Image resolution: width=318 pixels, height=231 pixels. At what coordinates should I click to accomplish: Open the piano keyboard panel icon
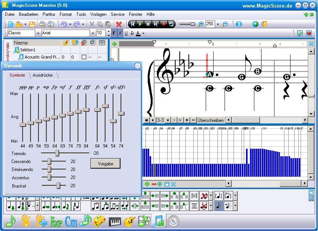[115, 221]
